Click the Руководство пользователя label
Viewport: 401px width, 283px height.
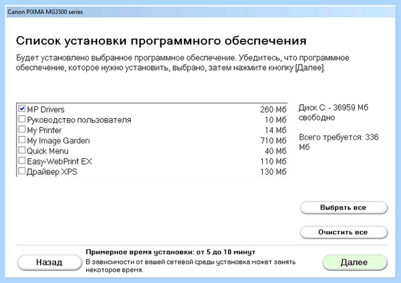[x=79, y=120]
